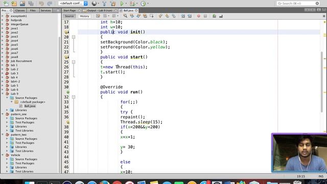This screenshot has height=184, width=327.
Task: Toggle the Rectangular Selection icon
Action: click(152, 16)
